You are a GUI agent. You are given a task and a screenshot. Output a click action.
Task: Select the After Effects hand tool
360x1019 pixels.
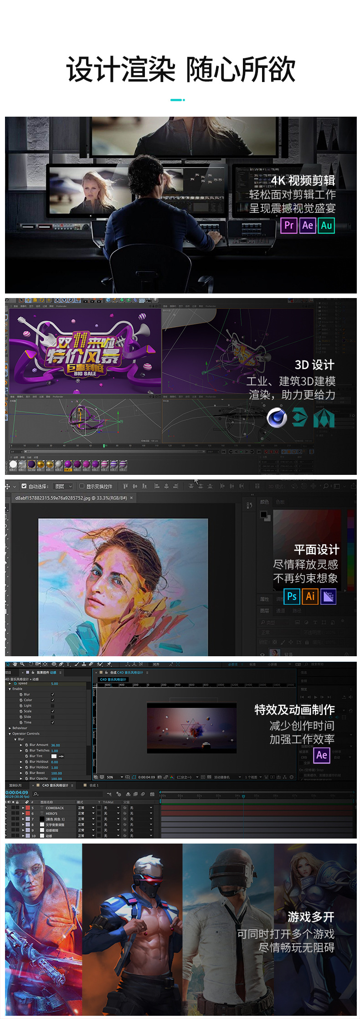[15, 664]
